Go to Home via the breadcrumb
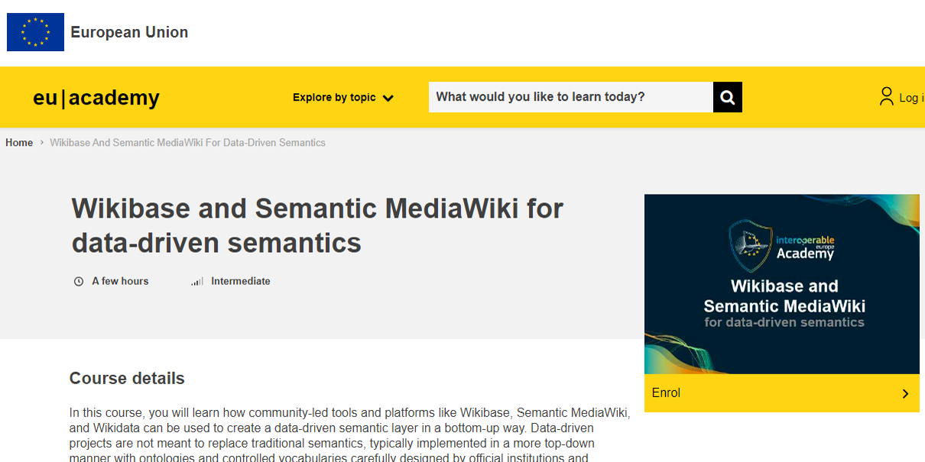 click(19, 142)
